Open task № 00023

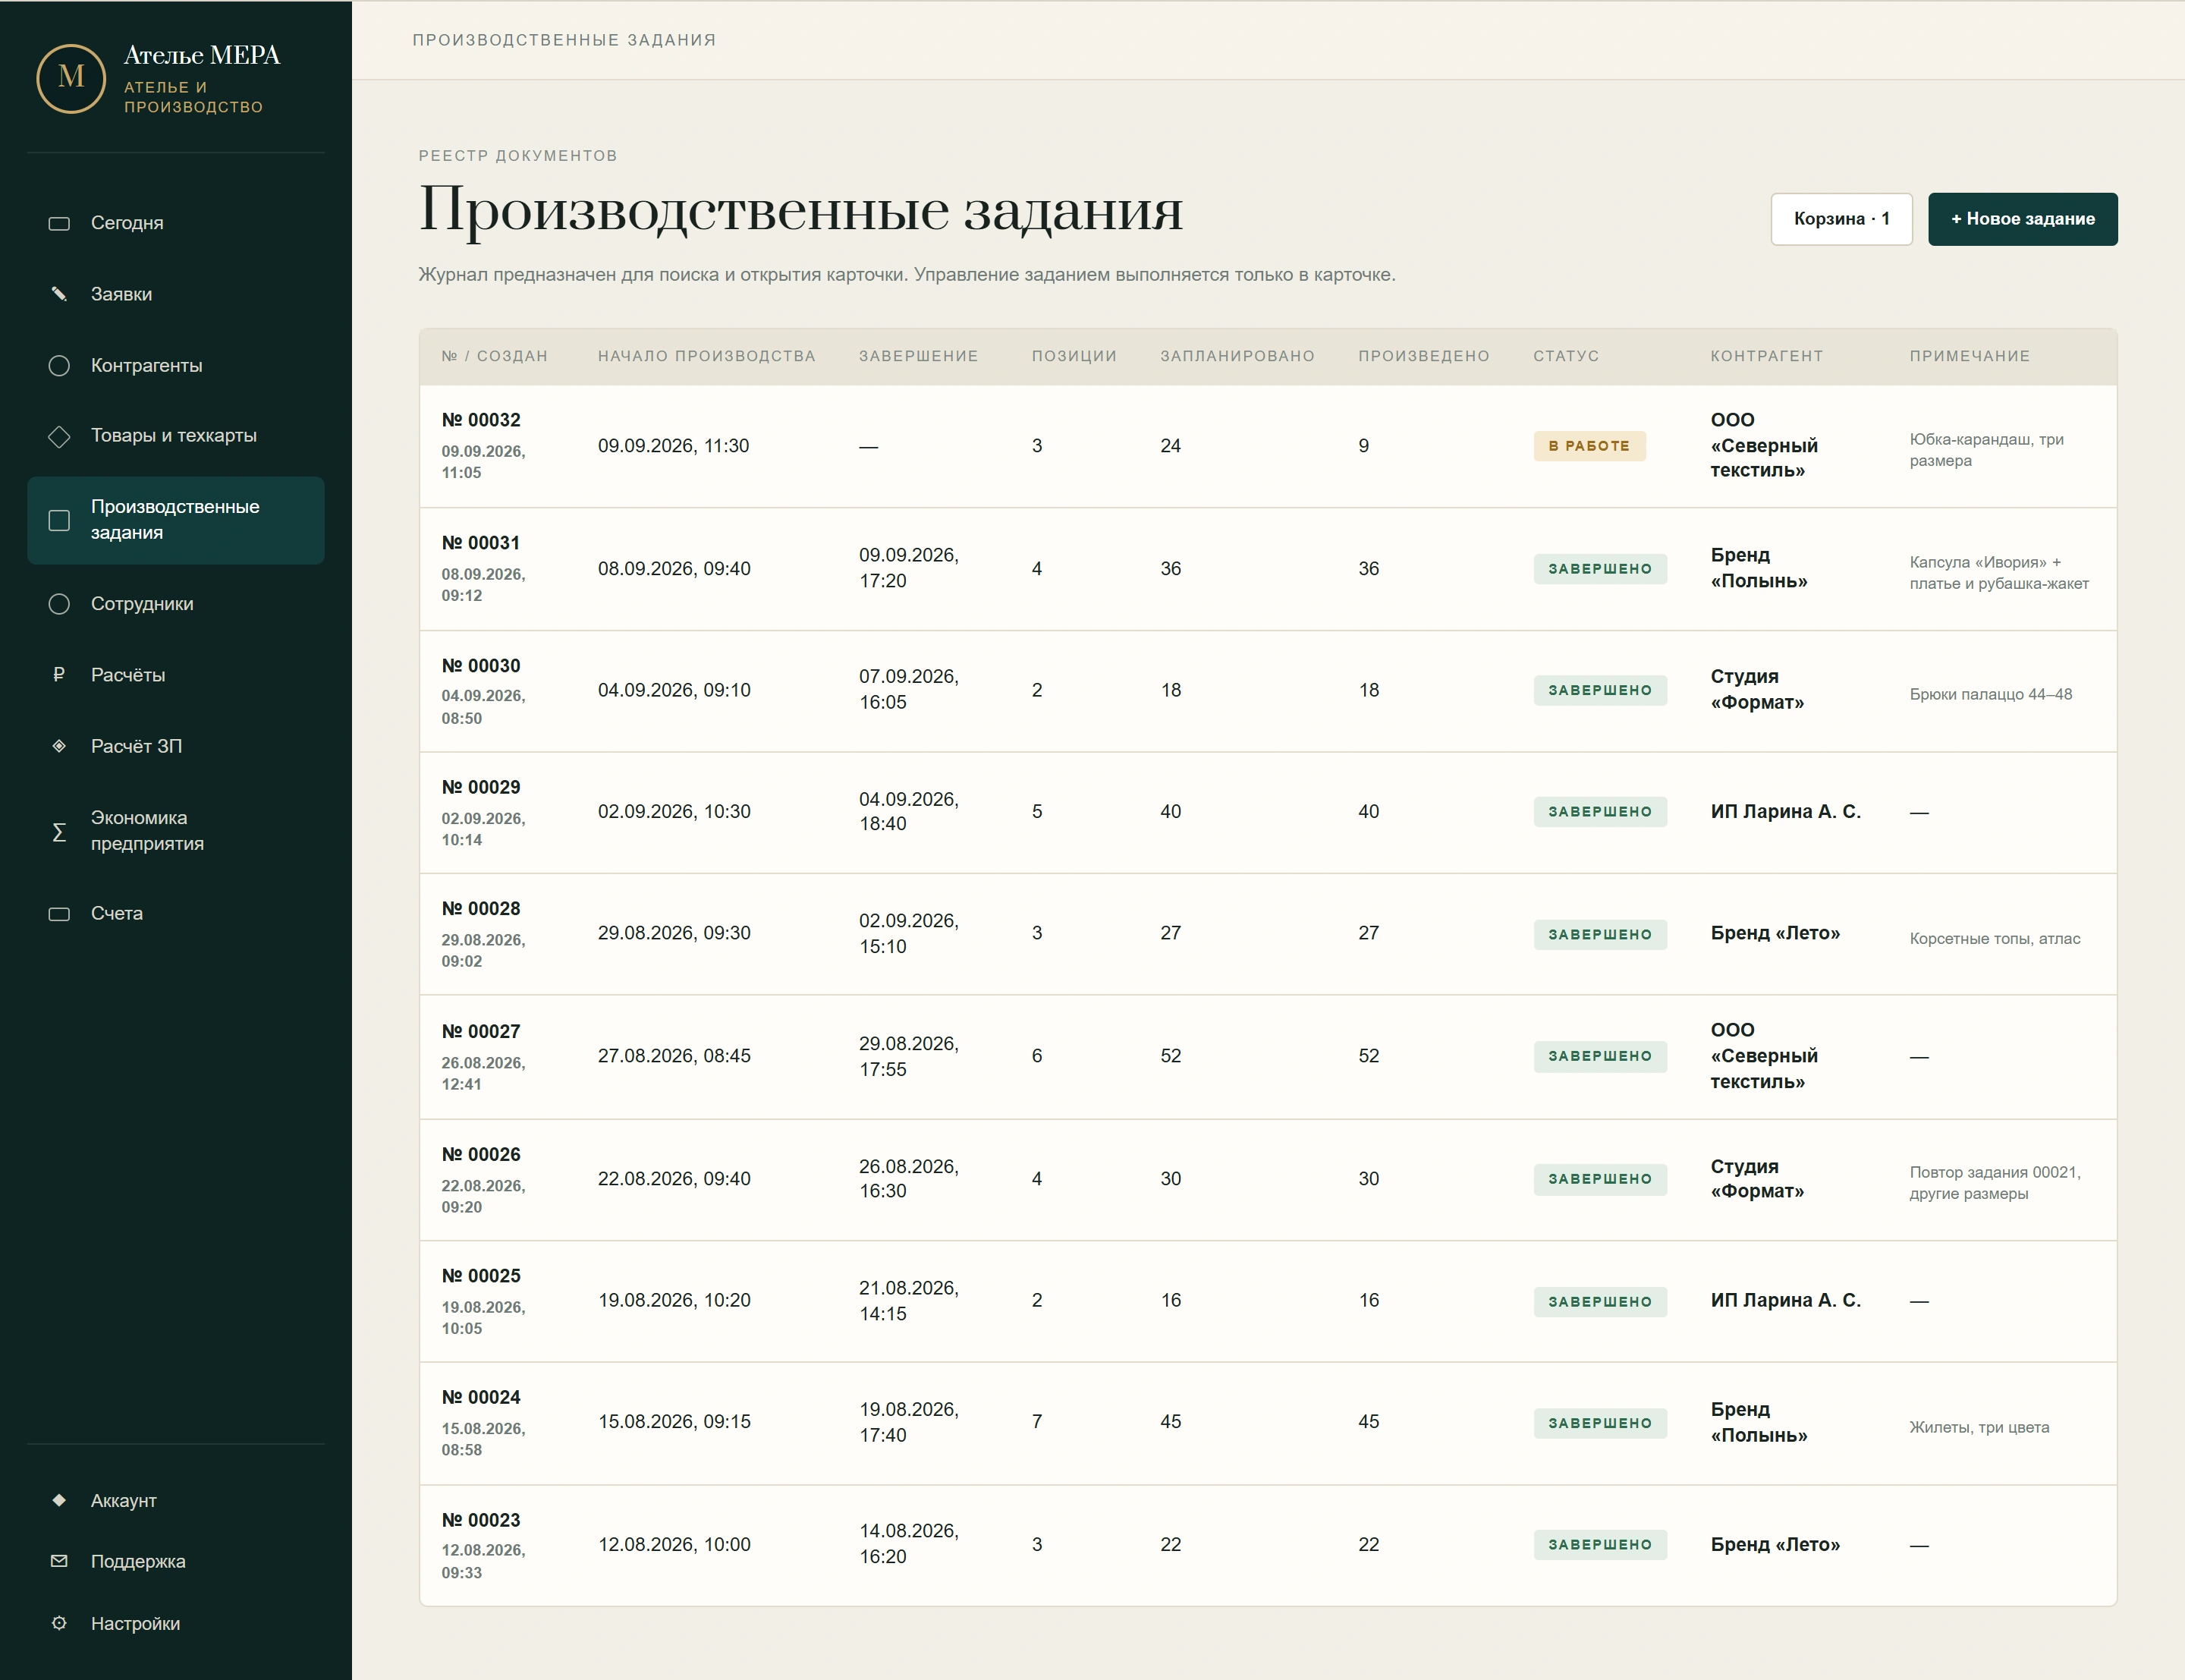[x=481, y=1520]
